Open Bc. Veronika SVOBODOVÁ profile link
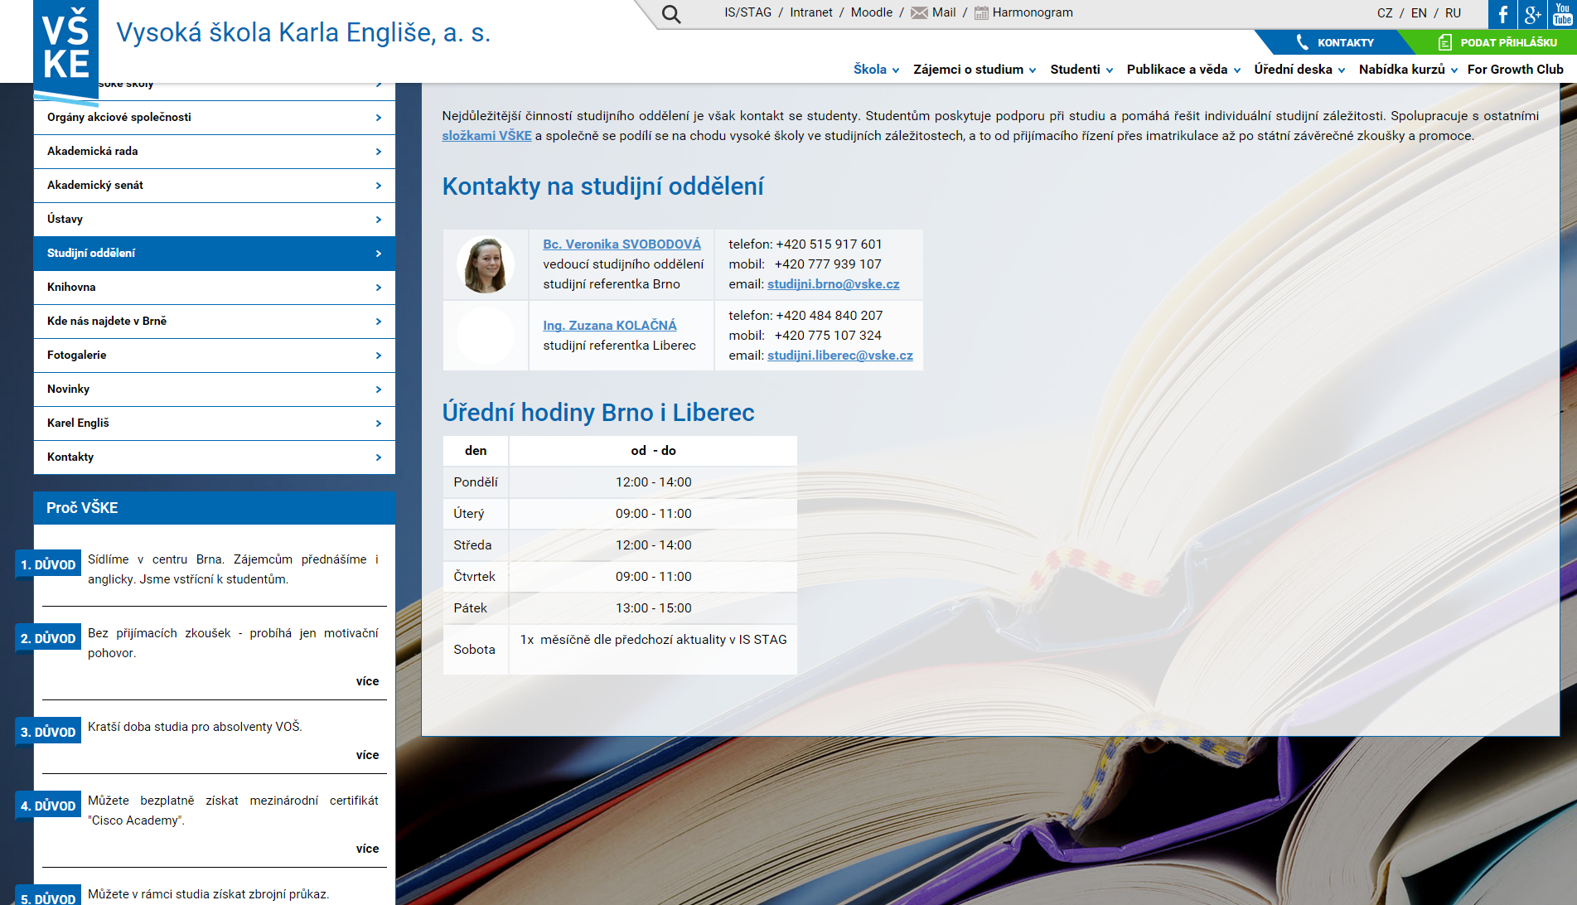 pyautogui.click(x=622, y=244)
